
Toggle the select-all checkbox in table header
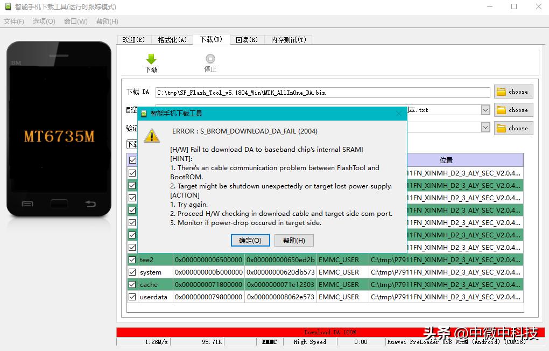[132, 160]
